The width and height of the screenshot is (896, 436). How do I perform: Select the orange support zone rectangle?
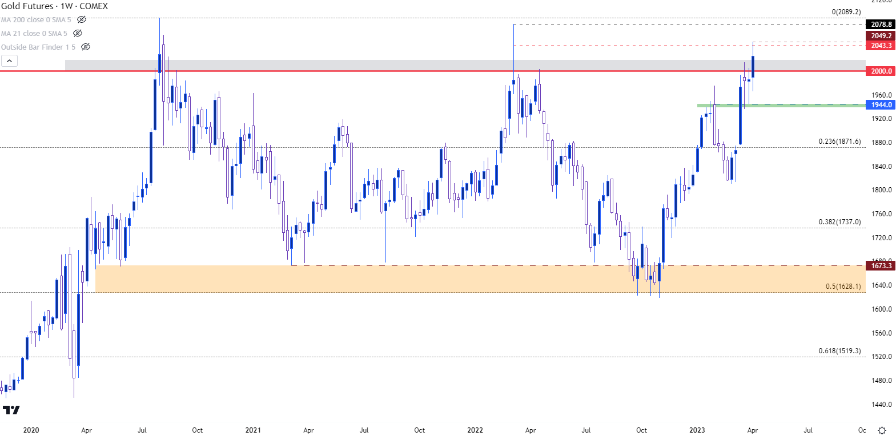(480, 279)
